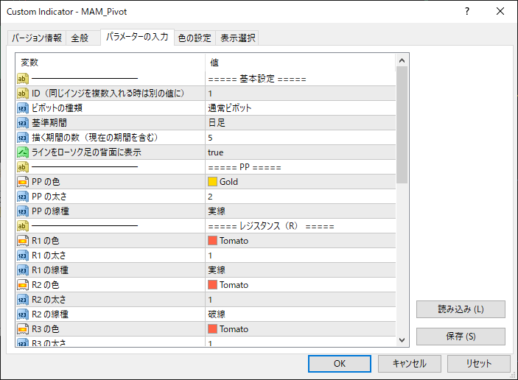Viewport: 518px width, 380px height.
Task: Click the 123 icon beside 描く期間の数
Action: [x=23, y=137]
